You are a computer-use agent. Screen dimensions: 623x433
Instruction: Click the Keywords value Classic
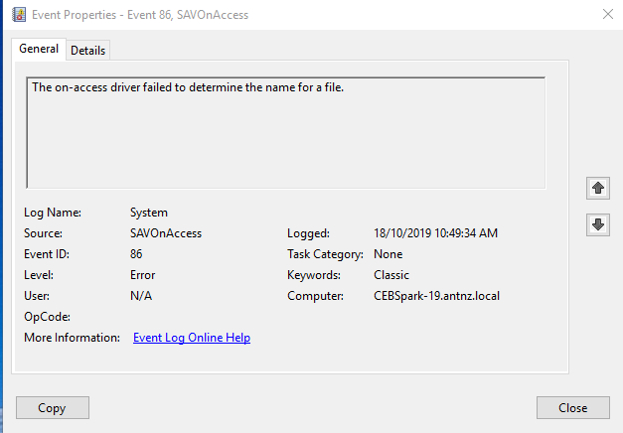click(391, 275)
